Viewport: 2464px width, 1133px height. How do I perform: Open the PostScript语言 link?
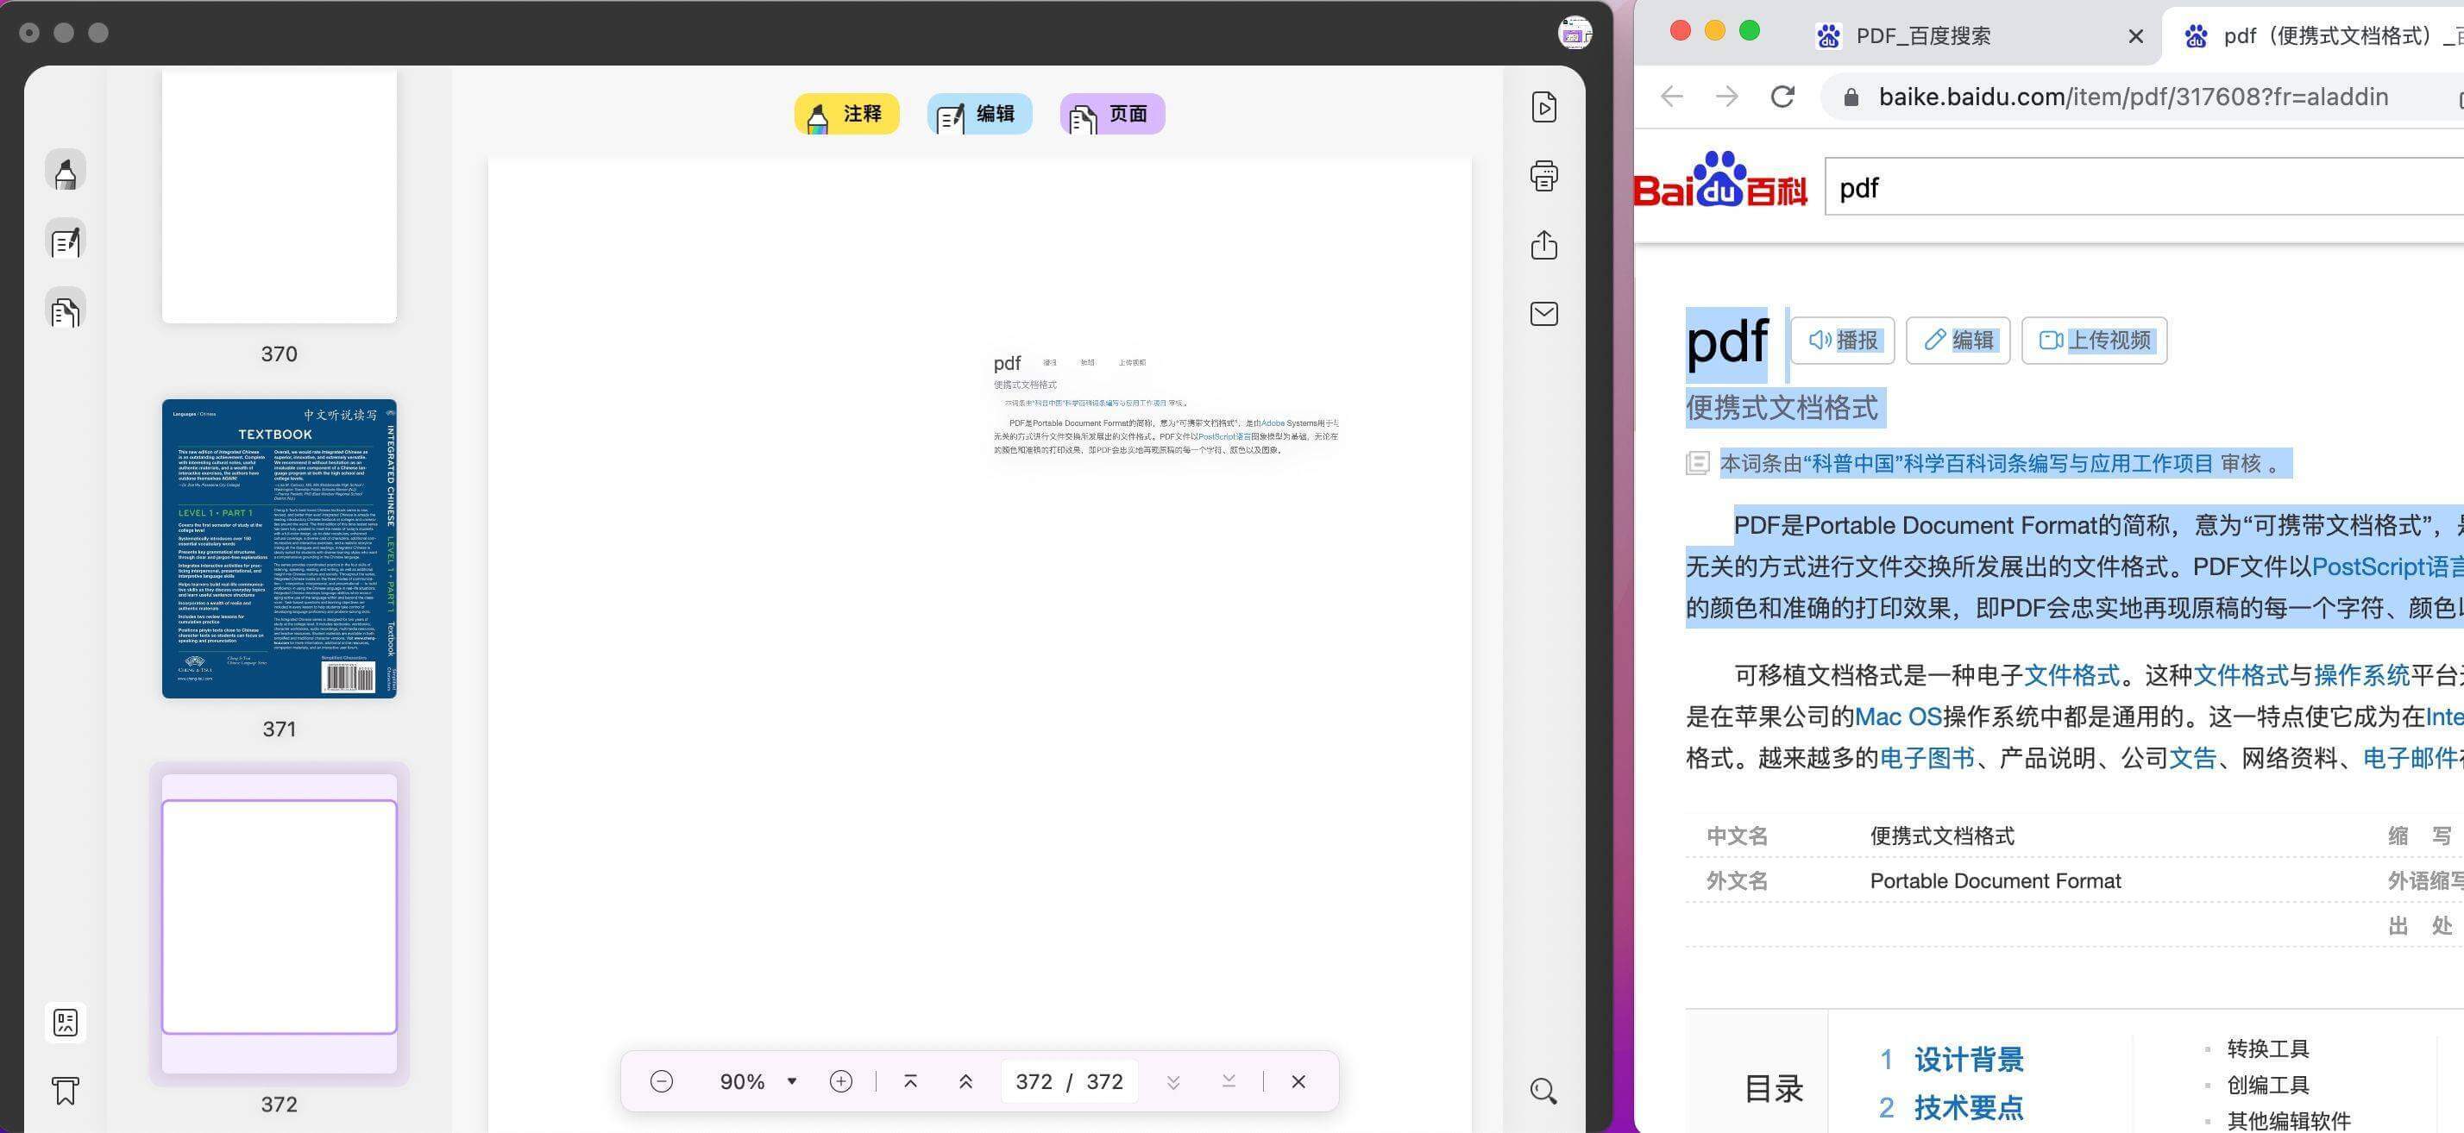(2387, 567)
